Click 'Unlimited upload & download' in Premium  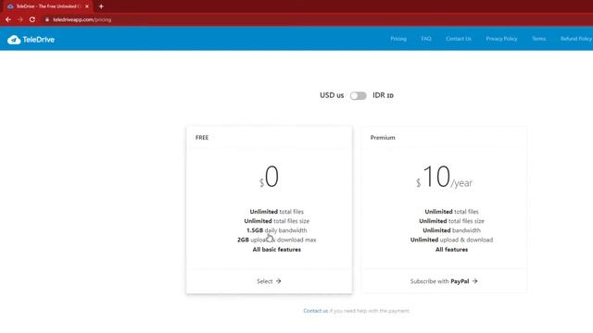tap(451, 240)
